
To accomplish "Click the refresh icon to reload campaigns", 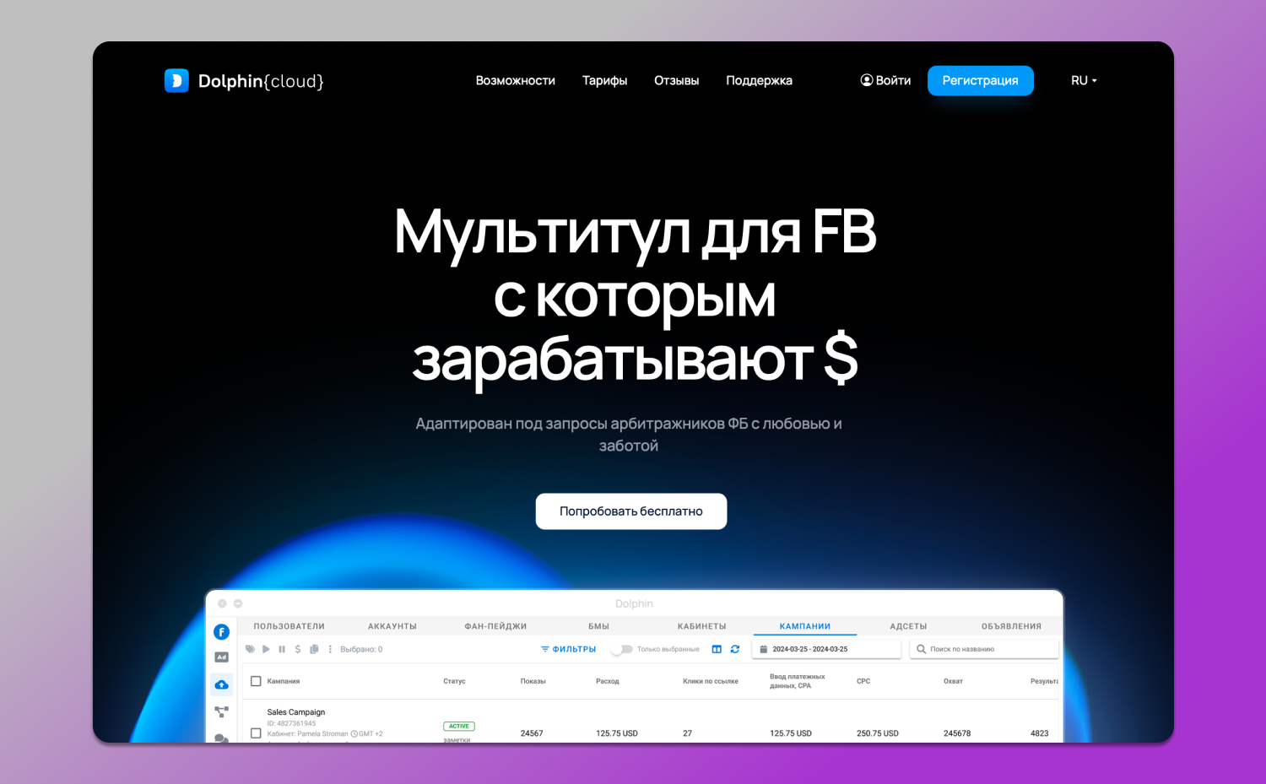I will point(734,649).
